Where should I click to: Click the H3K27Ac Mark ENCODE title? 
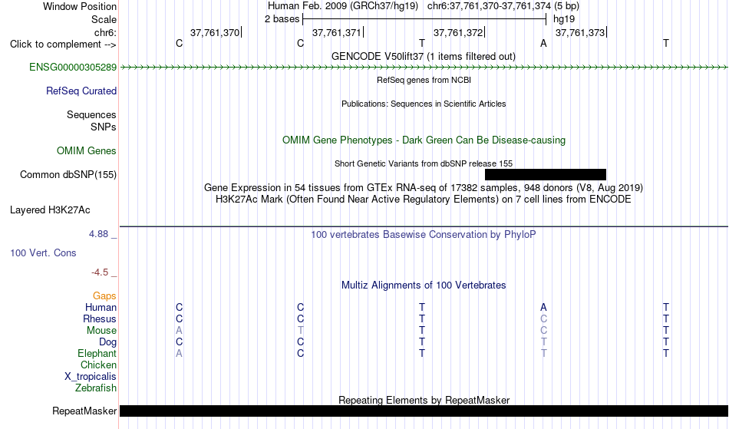click(424, 200)
